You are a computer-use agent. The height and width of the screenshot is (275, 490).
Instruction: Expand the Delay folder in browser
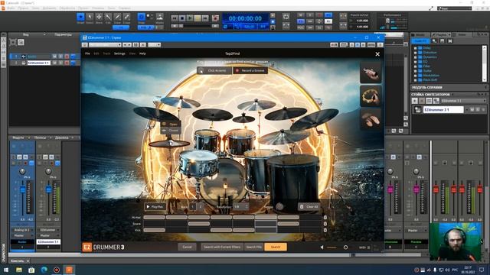tap(415, 48)
